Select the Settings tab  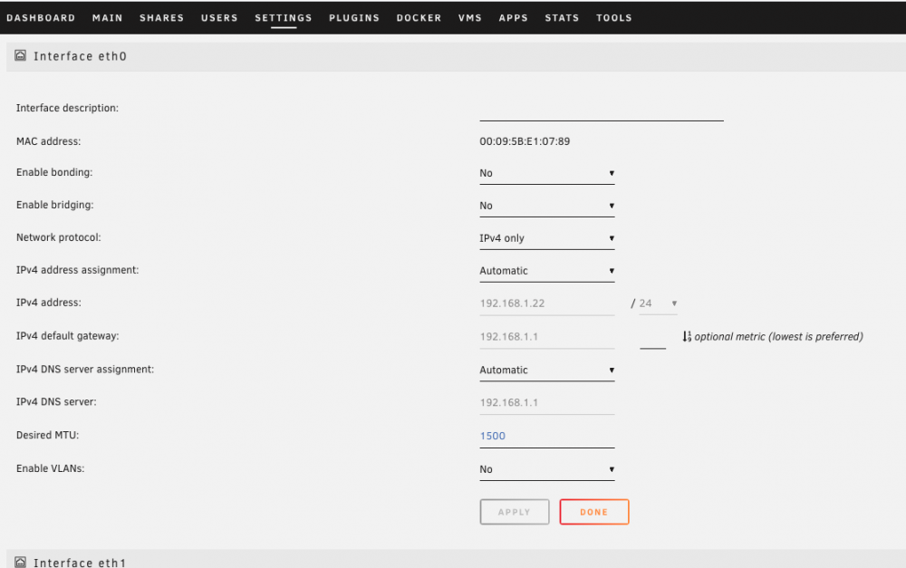(x=284, y=18)
